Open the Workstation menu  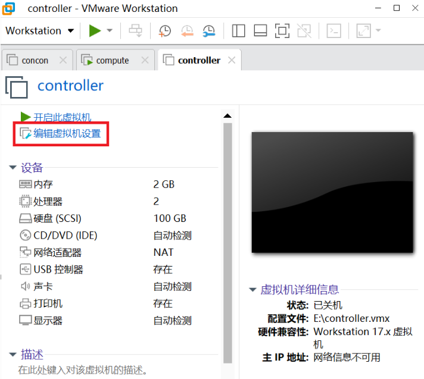point(39,30)
